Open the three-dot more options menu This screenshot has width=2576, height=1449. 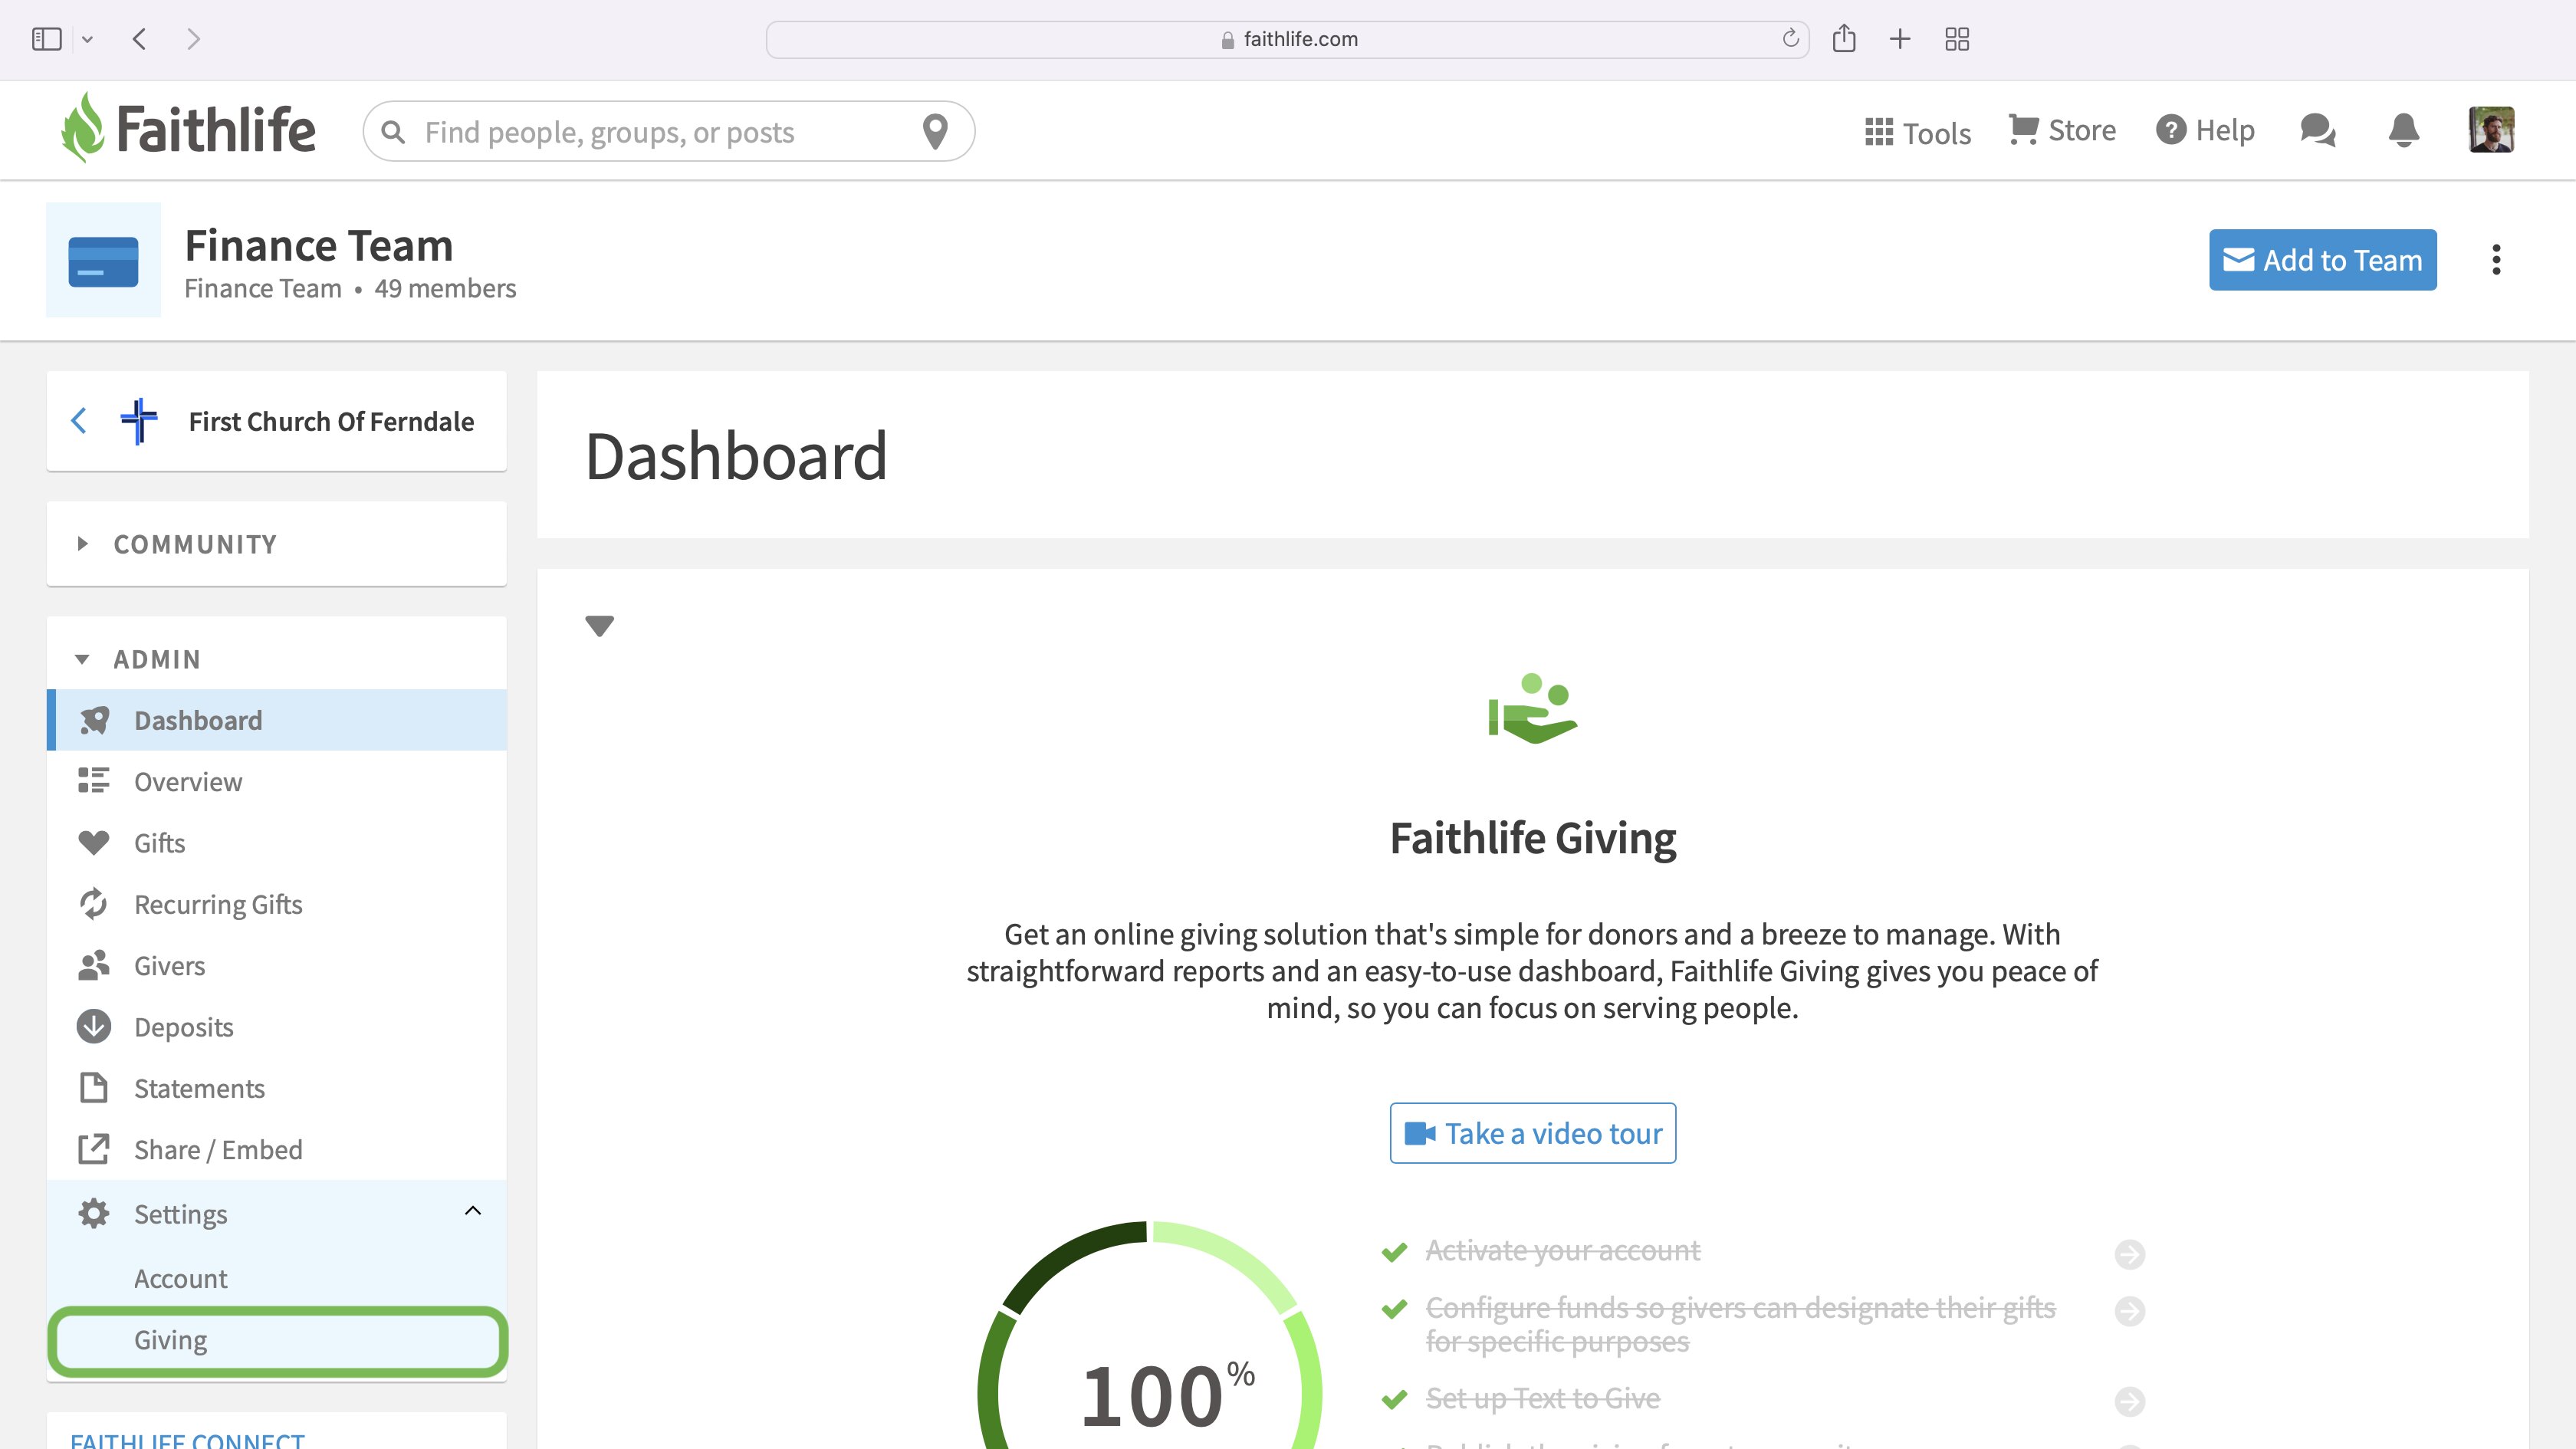[2496, 260]
